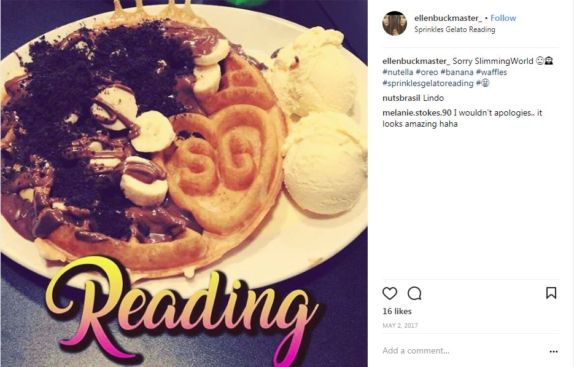This screenshot has width=574, height=367.
Task: Save the post with the bookmark icon
Action: tap(551, 293)
